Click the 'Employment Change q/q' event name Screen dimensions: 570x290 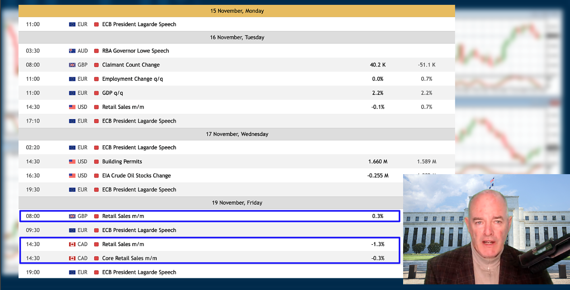pyautogui.click(x=133, y=79)
